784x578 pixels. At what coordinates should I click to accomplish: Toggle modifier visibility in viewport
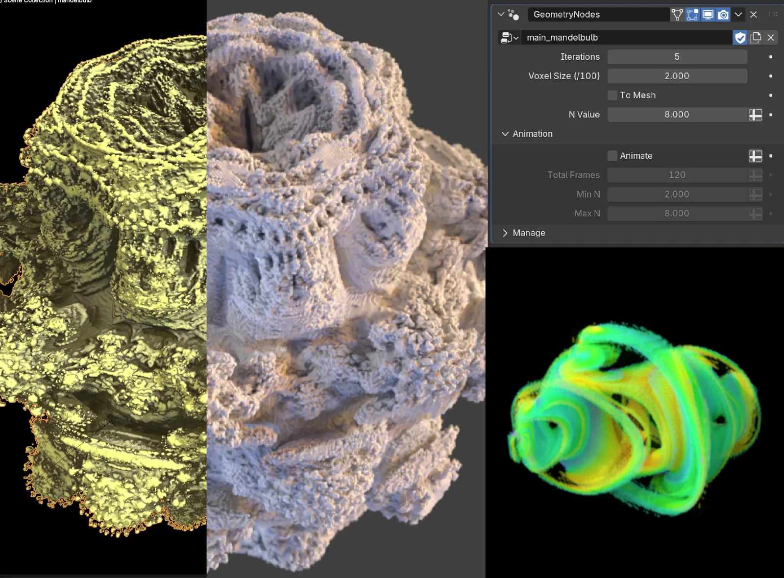[708, 15]
